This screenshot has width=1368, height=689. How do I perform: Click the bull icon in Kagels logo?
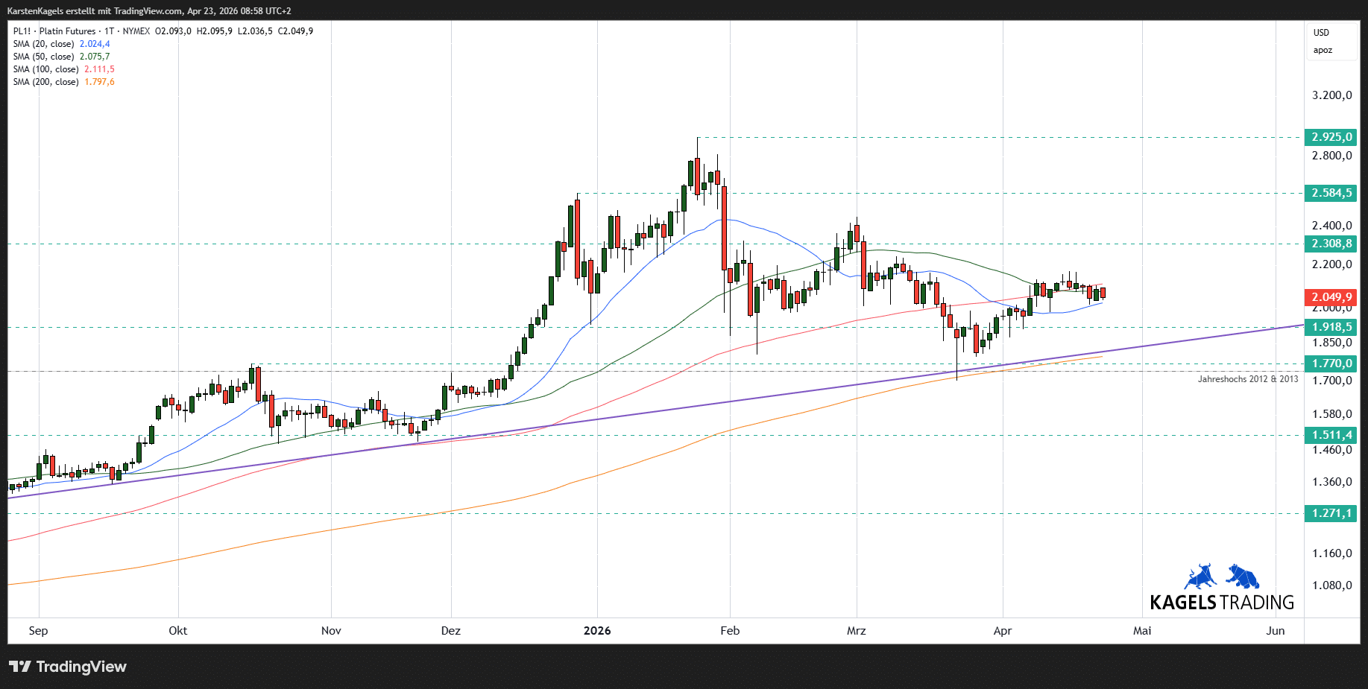pyautogui.click(x=1200, y=577)
